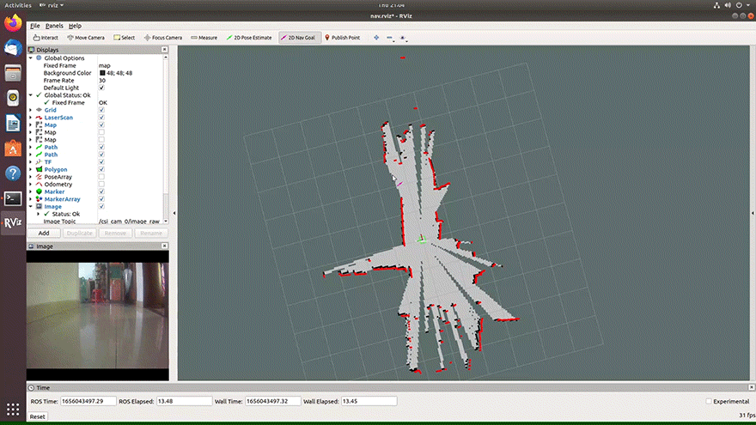Viewport: 756px width, 425px height.
Task: Select the 2D Pose Estimate tool
Action: 249,38
